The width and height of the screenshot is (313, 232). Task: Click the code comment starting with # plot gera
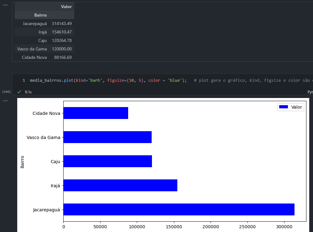tap(253, 80)
